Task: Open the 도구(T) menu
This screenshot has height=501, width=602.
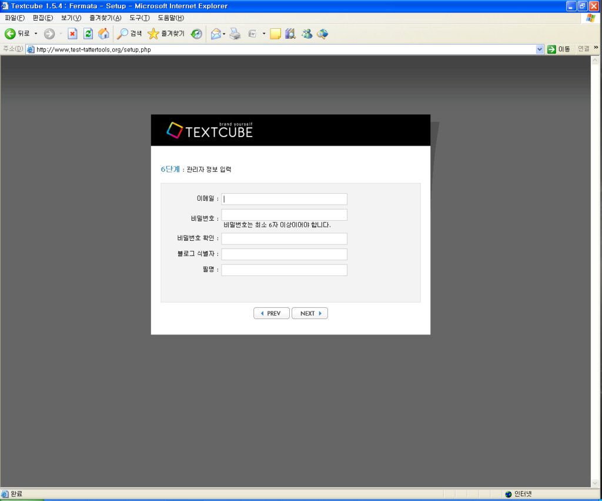Action: tap(139, 18)
